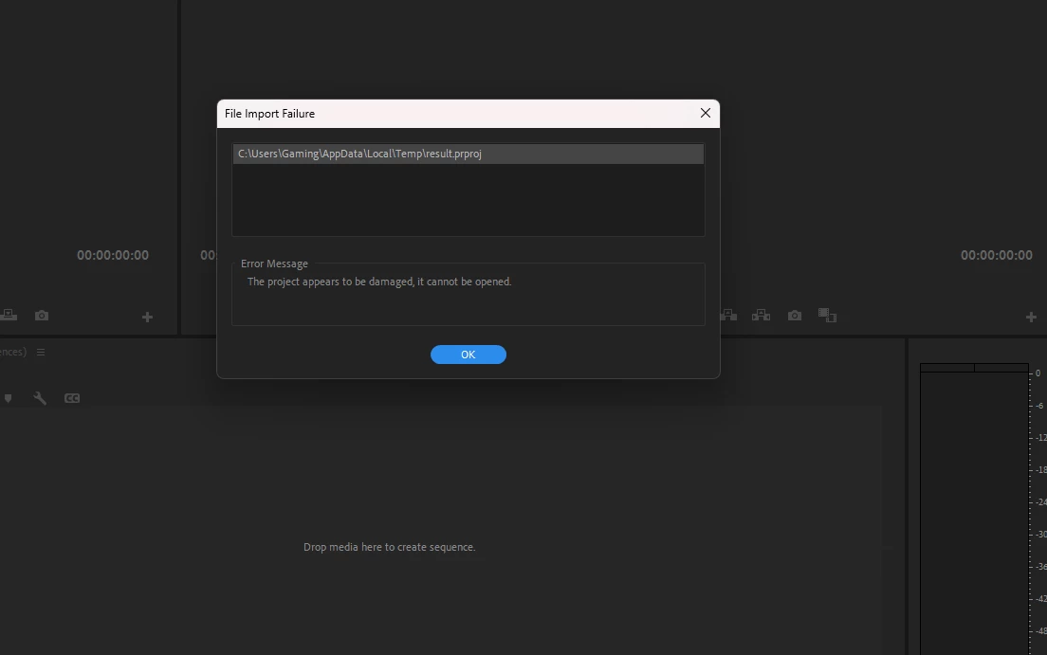Click OK in the File Import Failure dialog
Screen dimensions: 1047x655
(468, 355)
